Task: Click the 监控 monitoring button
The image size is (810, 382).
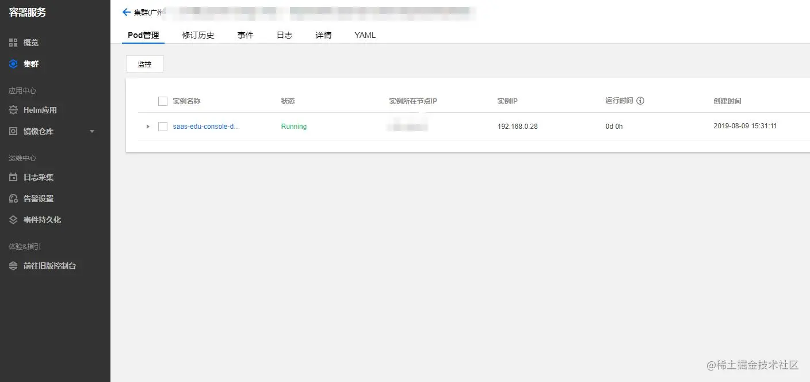Action: [x=144, y=64]
